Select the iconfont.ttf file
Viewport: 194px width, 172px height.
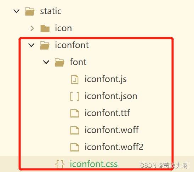point(107,113)
